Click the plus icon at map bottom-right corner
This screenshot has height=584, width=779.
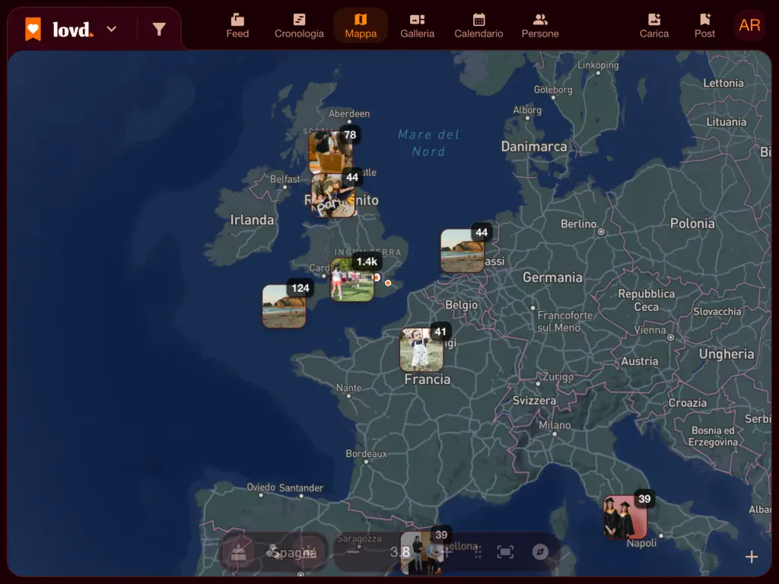752,557
